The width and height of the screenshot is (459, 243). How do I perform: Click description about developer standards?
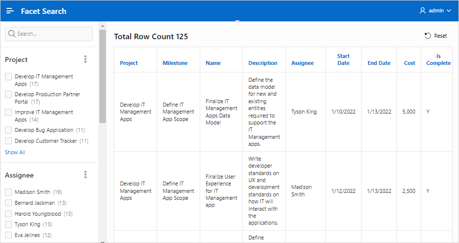(x=264, y=191)
